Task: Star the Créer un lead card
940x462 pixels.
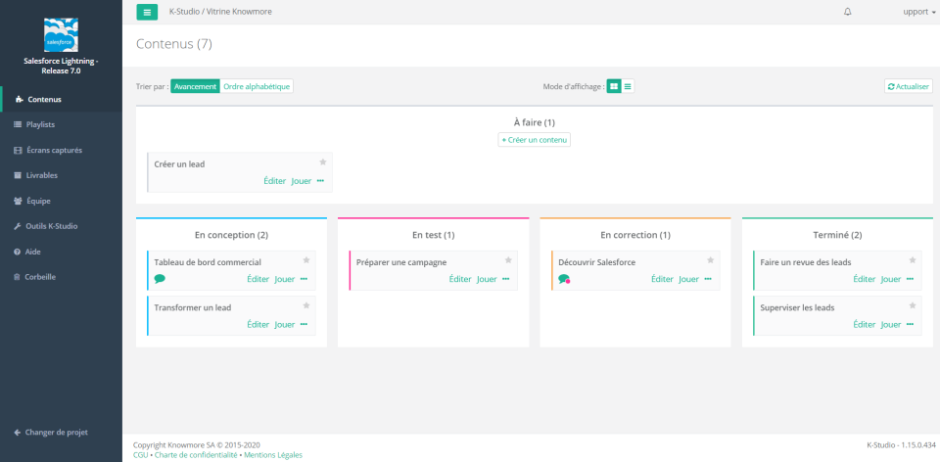Action: pyautogui.click(x=322, y=162)
